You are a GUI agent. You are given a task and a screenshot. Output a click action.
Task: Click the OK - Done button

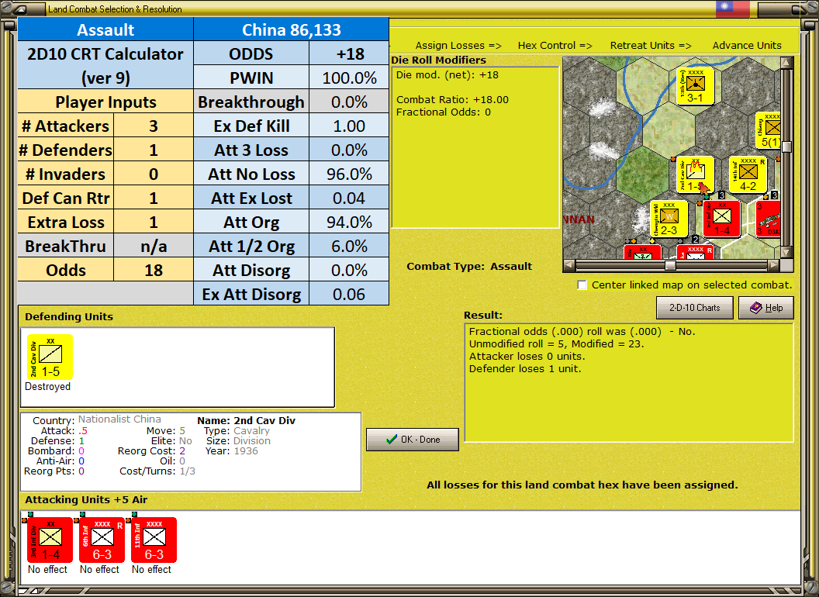413,440
